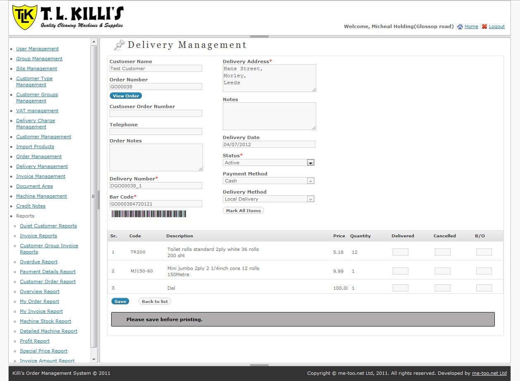The width and height of the screenshot is (520, 381).
Task: Click Delivered field for MJ150-60 row
Action: (401, 271)
